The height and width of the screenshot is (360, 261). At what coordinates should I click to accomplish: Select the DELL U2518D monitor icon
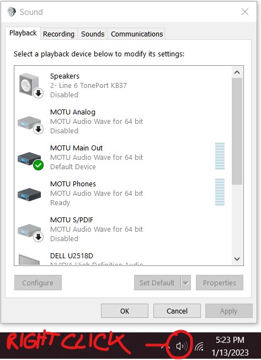29,259
